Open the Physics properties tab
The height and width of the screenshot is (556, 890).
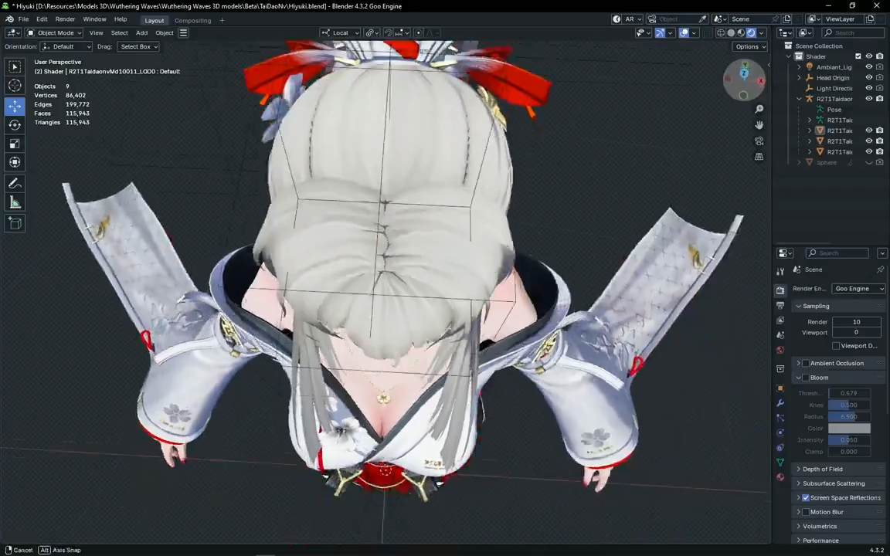(x=780, y=433)
